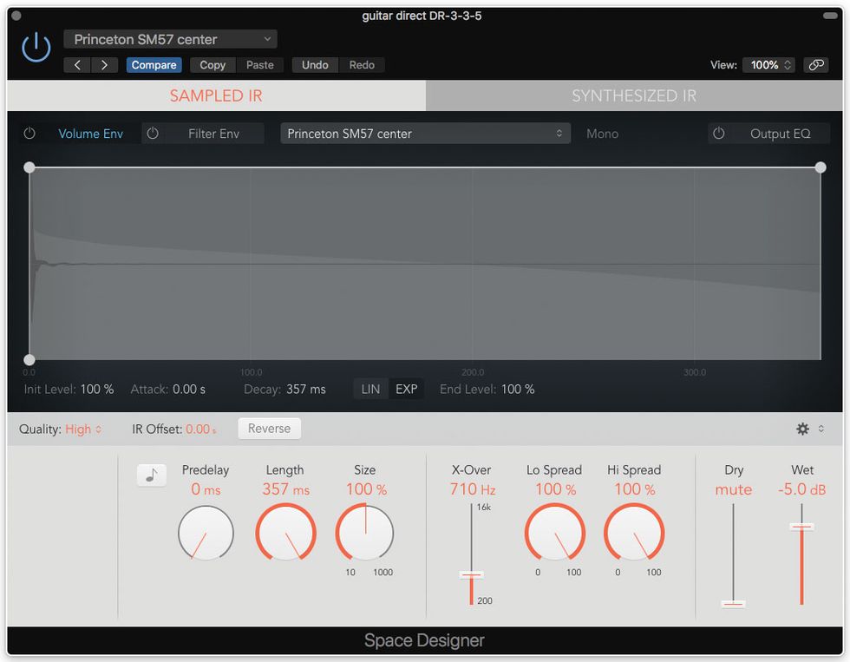This screenshot has height=662, width=850.
Task: Click the plugin power bypass icon
Action: (x=36, y=48)
